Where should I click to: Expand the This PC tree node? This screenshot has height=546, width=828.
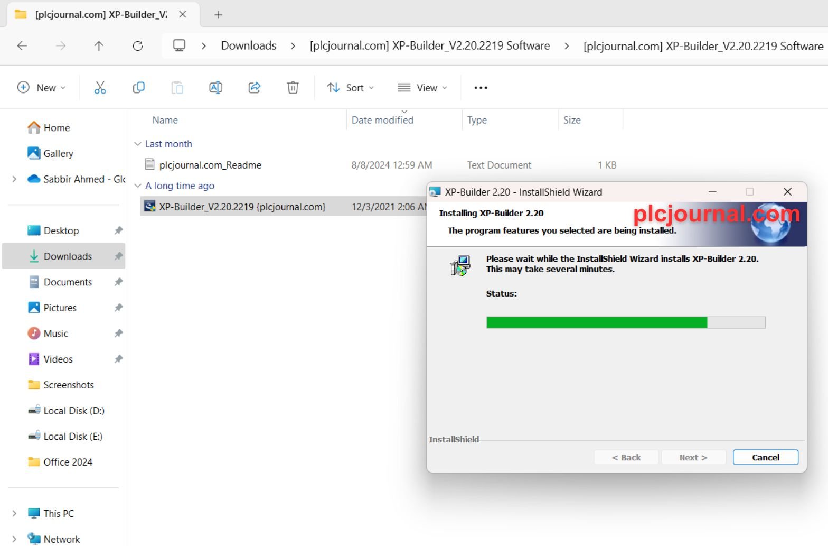[14, 514]
